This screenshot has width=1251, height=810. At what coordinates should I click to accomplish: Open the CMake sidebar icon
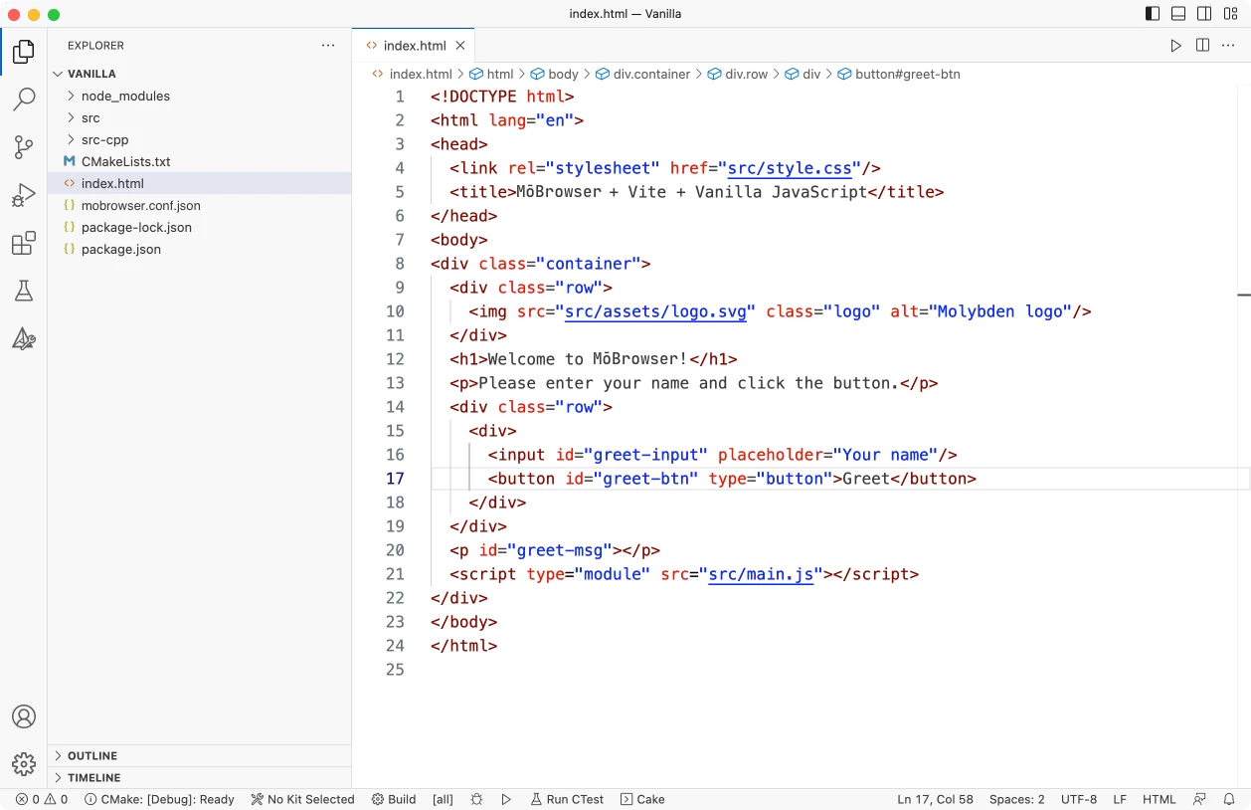click(x=24, y=338)
